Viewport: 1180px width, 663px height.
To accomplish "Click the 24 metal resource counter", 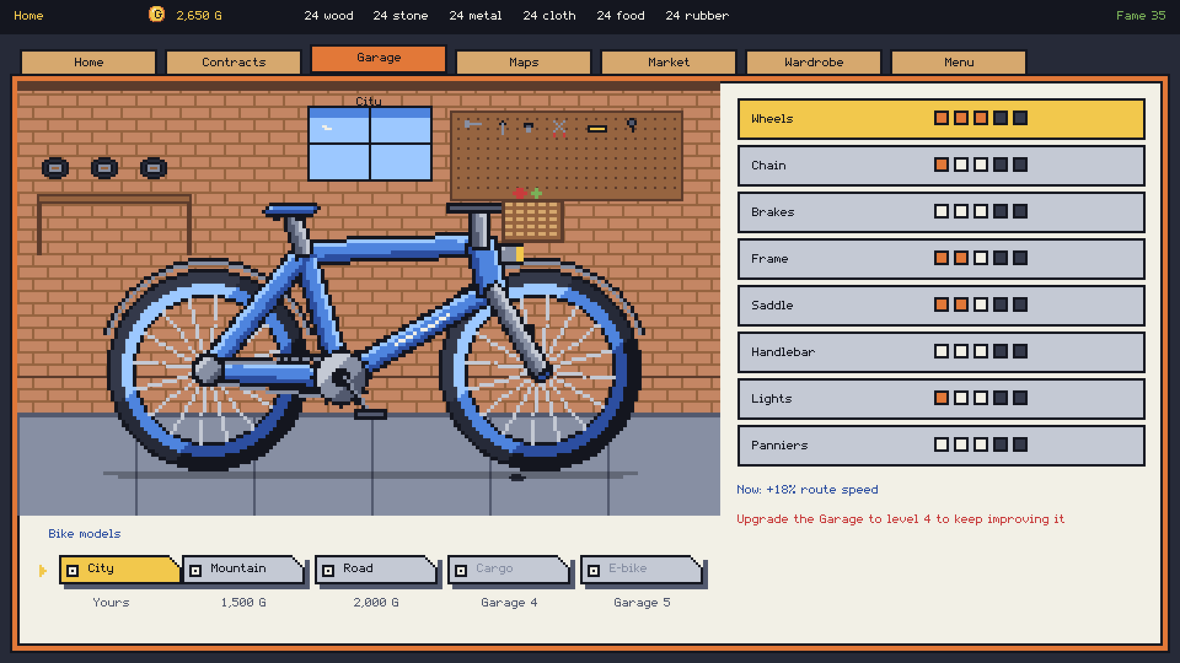I will click(x=475, y=15).
